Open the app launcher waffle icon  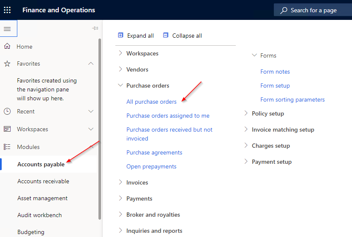click(7, 10)
